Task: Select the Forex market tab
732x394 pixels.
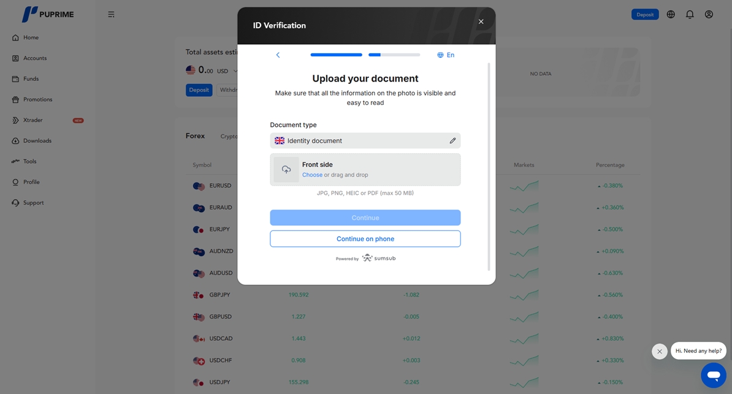Action: point(195,136)
